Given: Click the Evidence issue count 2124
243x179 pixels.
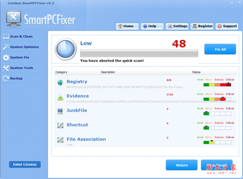Looking at the screenshot, I should coord(170,94).
